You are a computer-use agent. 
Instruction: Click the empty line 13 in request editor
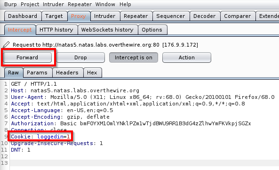[144, 163]
